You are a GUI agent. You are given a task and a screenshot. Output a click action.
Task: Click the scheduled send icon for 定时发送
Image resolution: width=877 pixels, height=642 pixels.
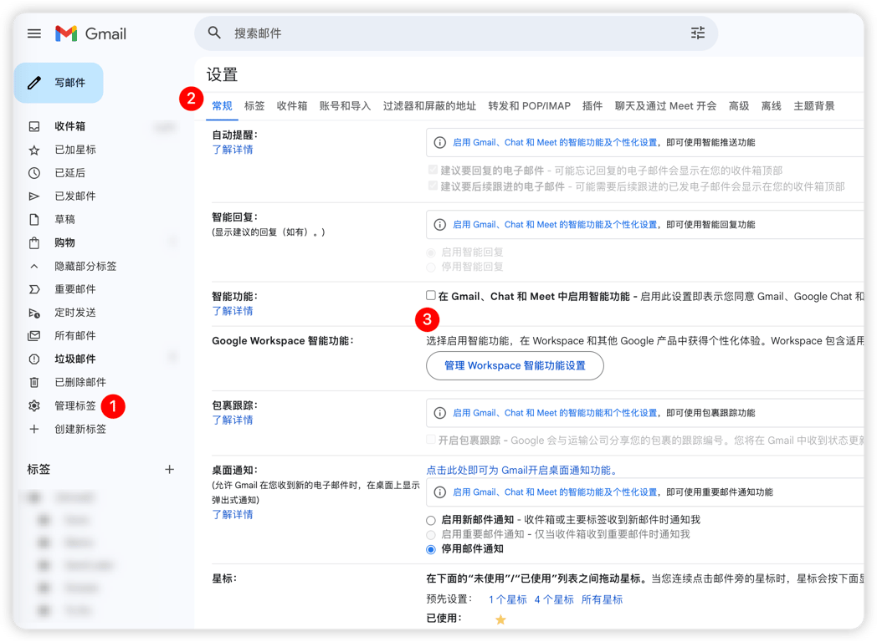click(x=34, y=313)
